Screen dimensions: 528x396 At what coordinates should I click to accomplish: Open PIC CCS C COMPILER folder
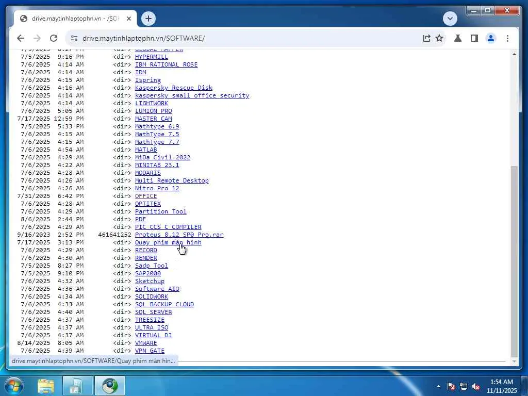[168, 227]
